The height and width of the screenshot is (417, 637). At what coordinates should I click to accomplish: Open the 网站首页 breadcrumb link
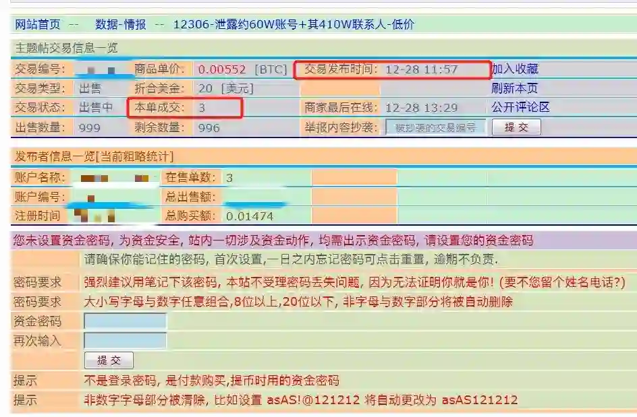[38, 25]
